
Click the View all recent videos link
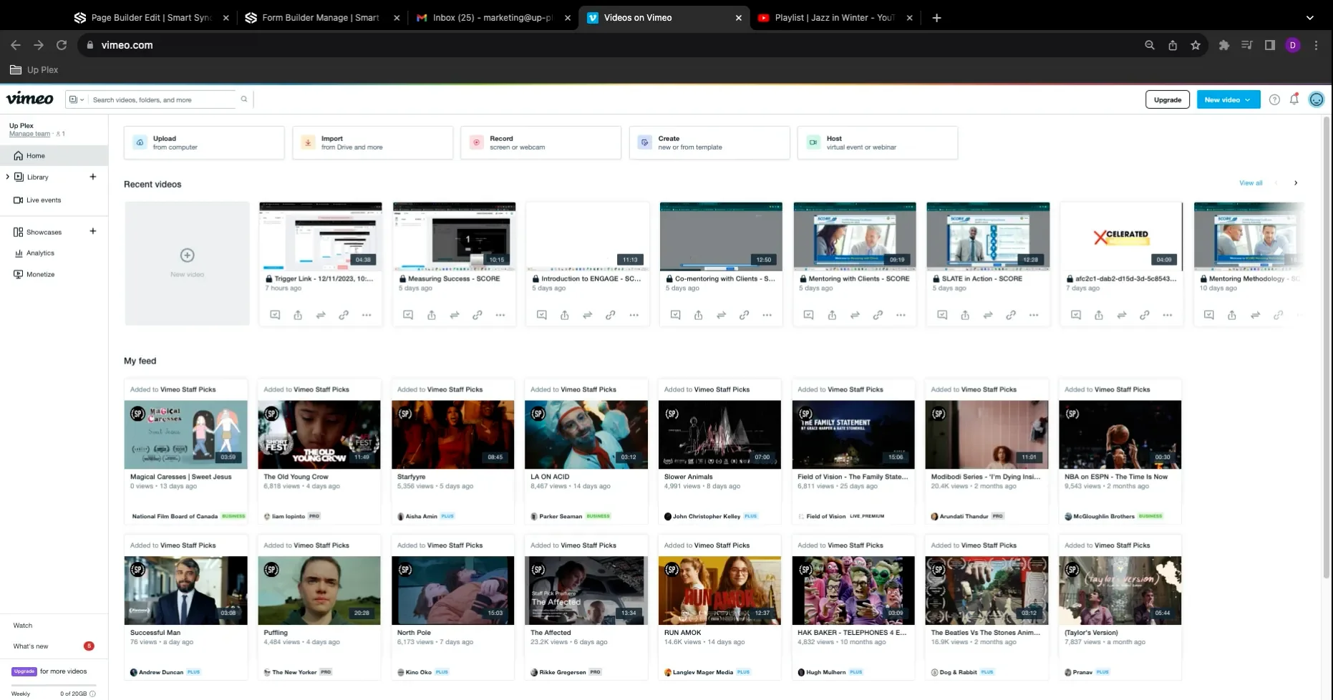[1250, 183]
